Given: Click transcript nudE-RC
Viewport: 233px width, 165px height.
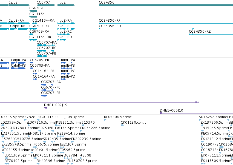Looking at the screenshot, I should click(x=65, y=32).
